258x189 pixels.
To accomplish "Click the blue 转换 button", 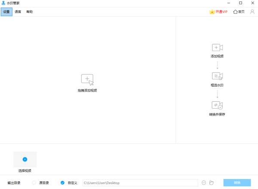I will coord(237,183).
